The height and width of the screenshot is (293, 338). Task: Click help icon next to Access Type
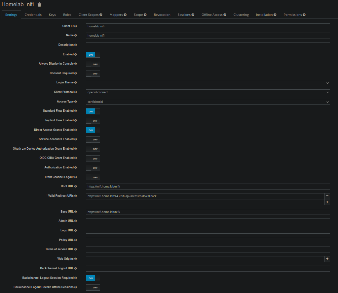coord(76,102)
